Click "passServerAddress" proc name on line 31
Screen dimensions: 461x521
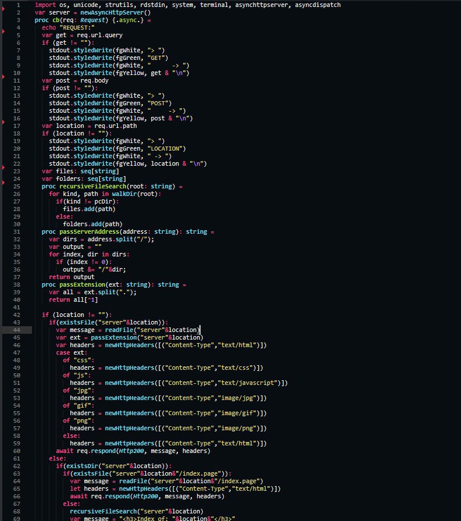[89, 232]
